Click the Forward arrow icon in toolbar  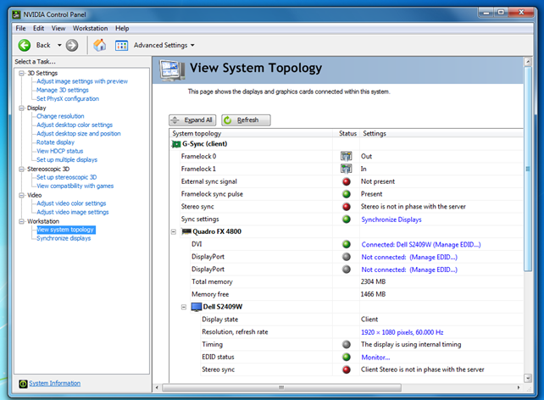coord(72,45)
